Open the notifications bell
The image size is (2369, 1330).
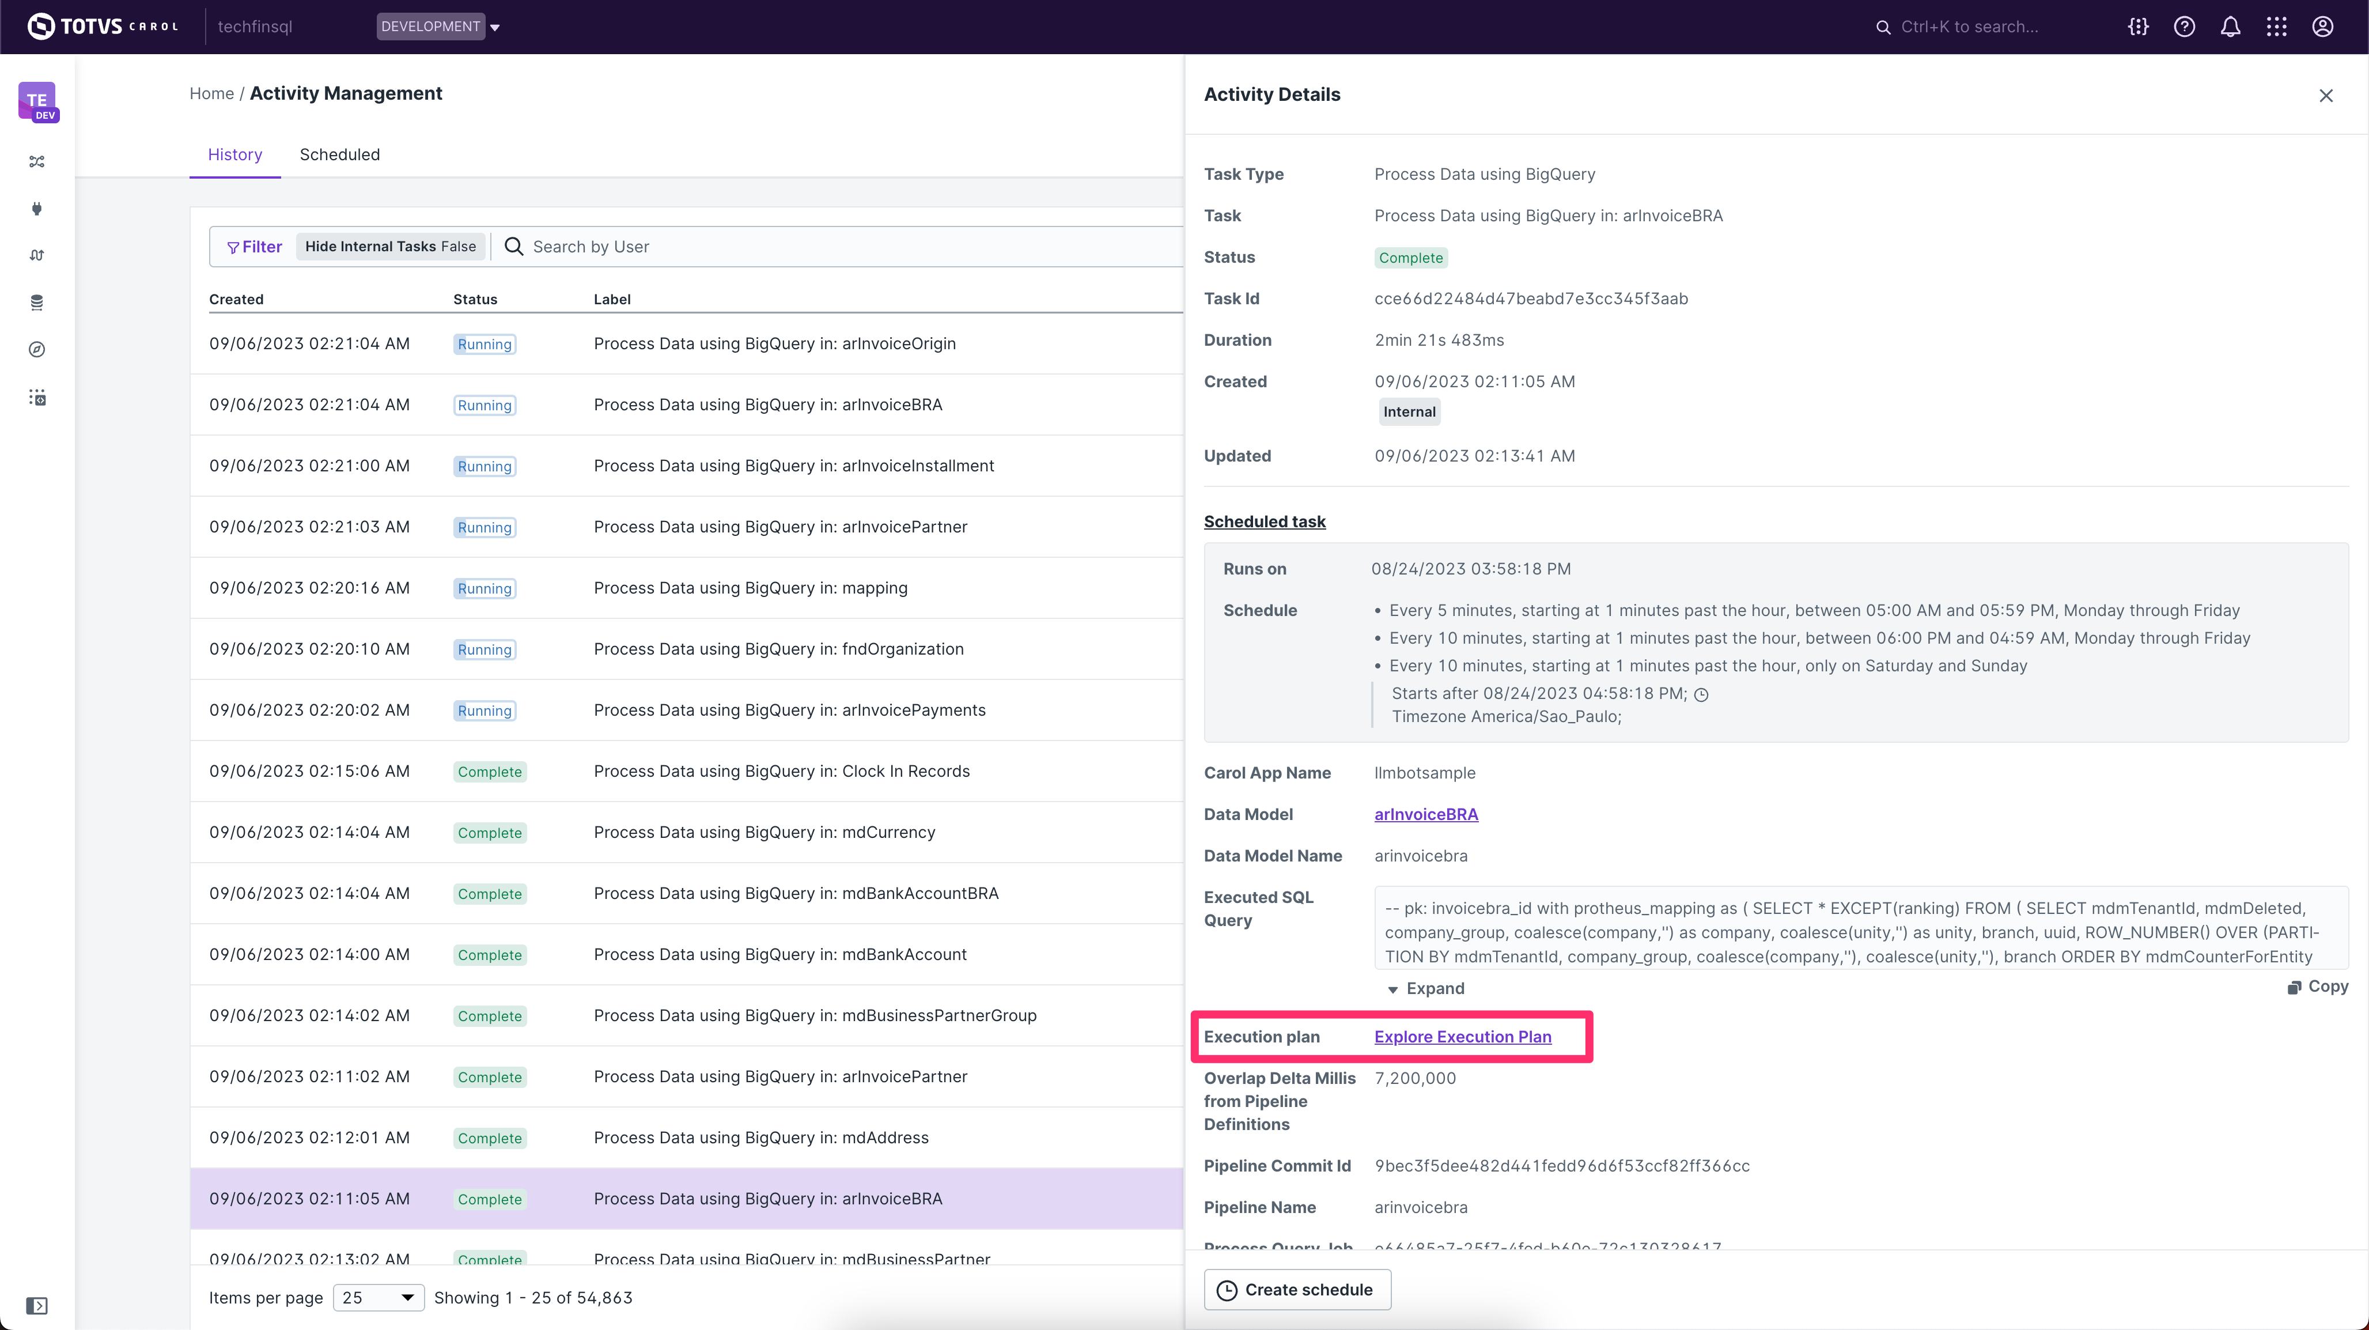[x=2230, y=27]
